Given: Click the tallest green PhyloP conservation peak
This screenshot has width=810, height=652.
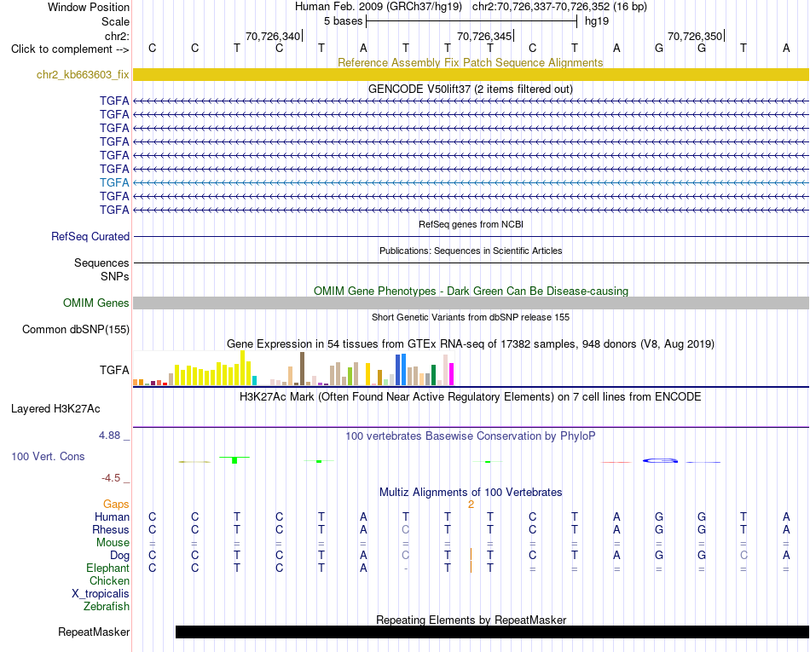Looking at the screenshot, I should coord(234,460).
